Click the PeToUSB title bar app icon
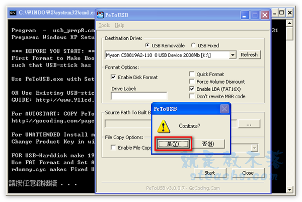 click(x=100, y=15)
